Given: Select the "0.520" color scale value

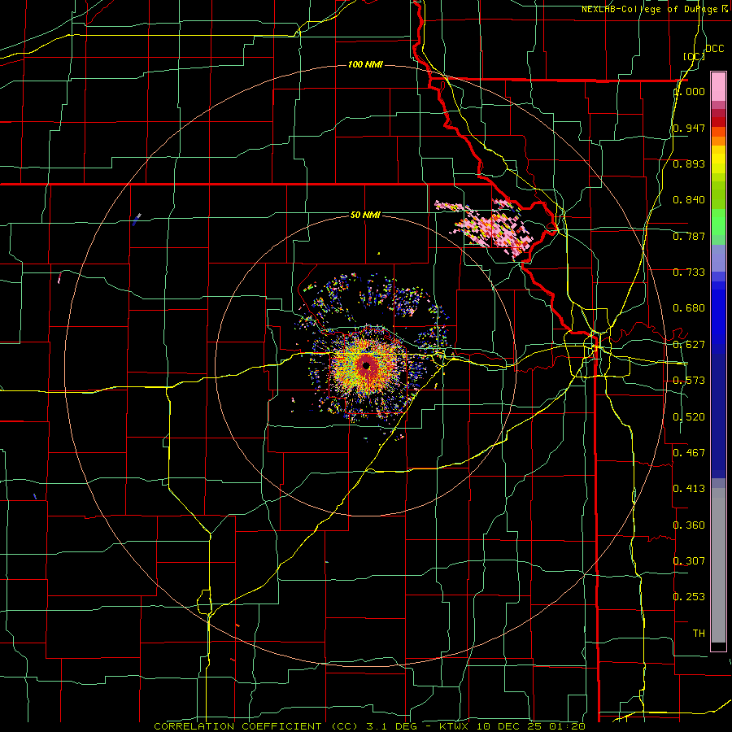Looking at the screenshot, I should (x=689, y=417).
